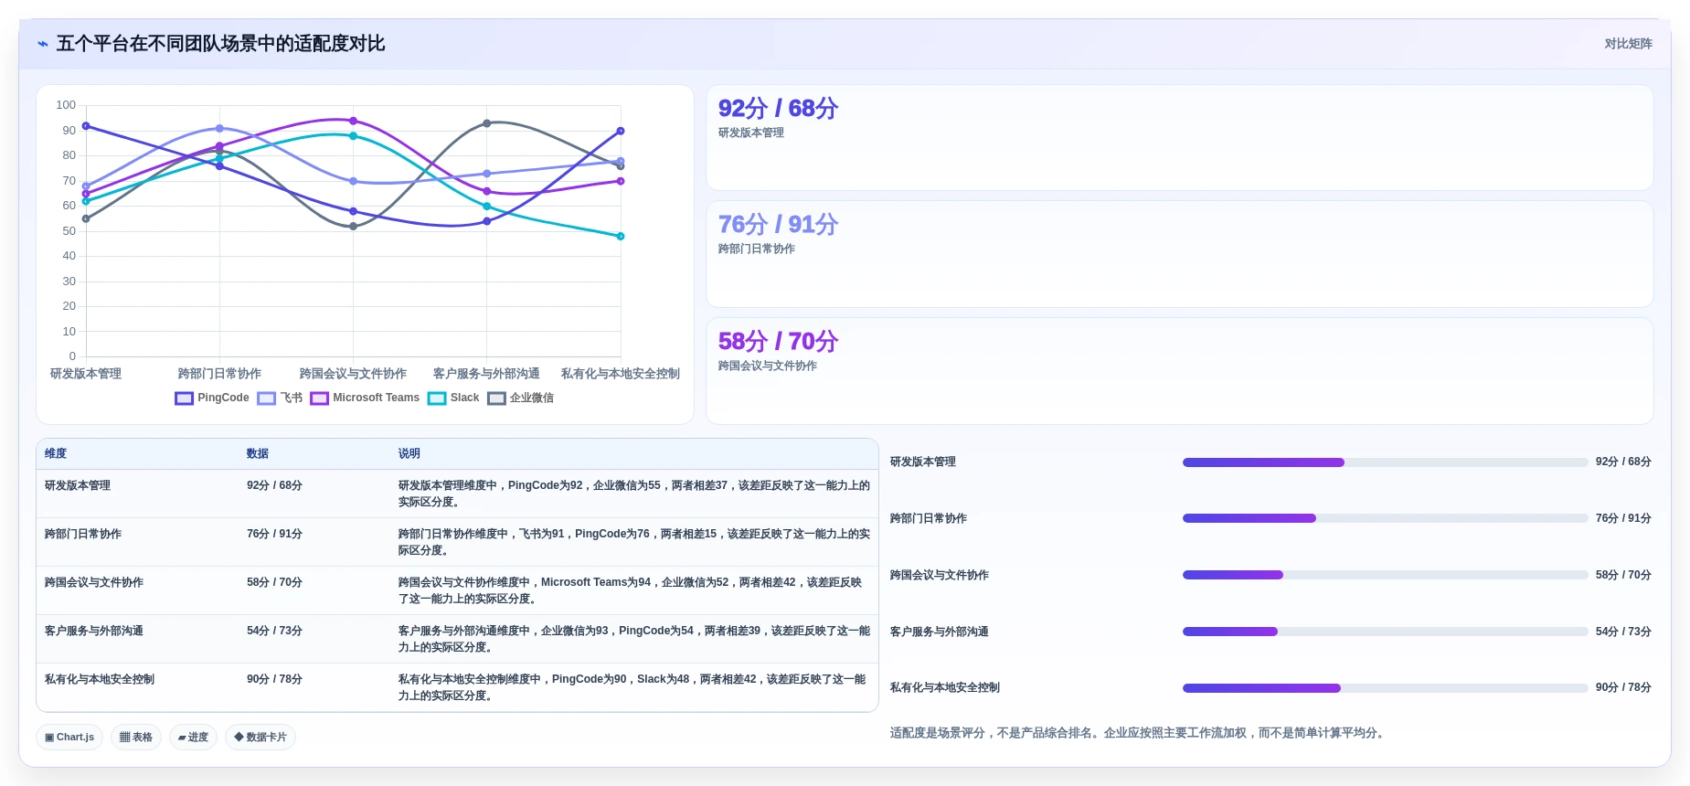
Task: Click 跨国会议与文件协作 progress bar
Action: click(1385, 575)
